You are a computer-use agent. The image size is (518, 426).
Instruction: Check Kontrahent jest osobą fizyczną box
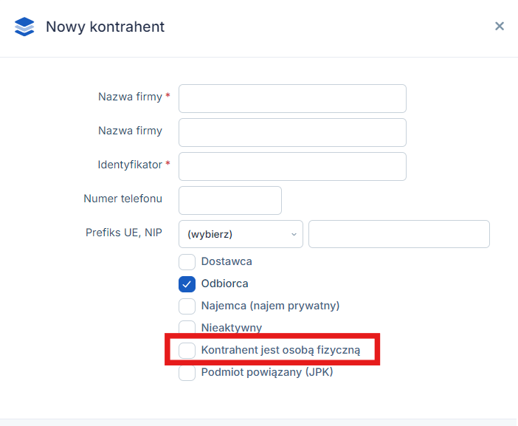click(x=187, y=350)
